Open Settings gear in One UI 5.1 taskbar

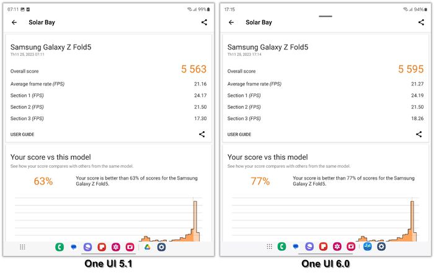click(162, 247)
